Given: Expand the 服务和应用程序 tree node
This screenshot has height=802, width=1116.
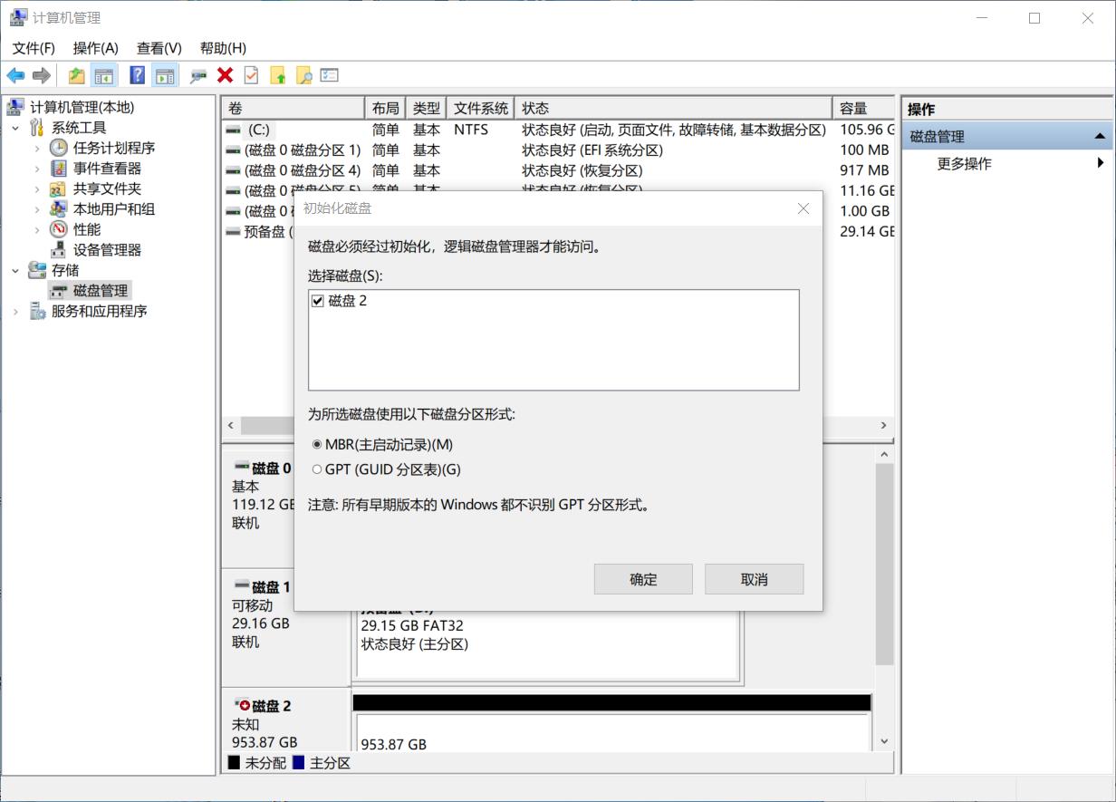Looking at the screenshot, I should tap(16, 311).
